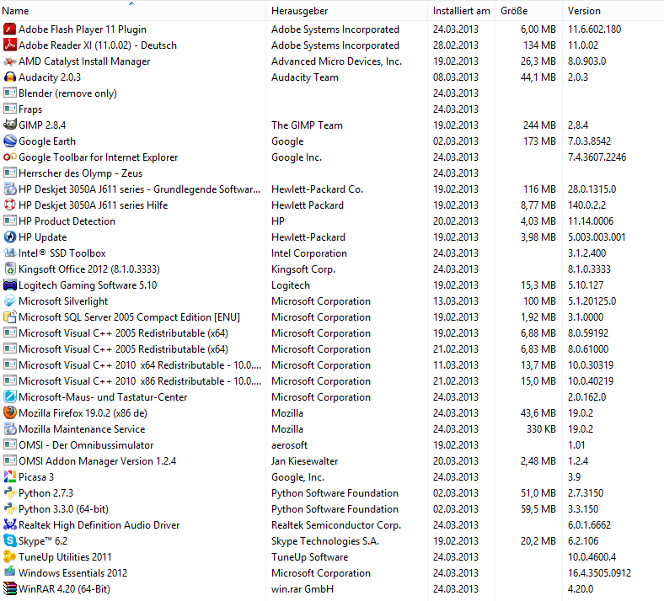Select the HP Update icon

[10, 237]
